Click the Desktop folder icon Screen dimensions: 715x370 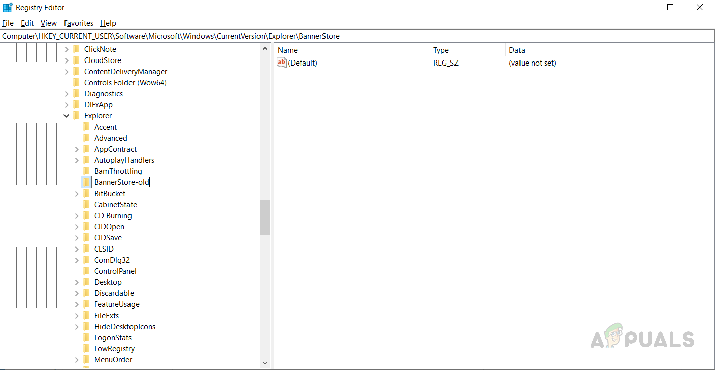click(x=87, y=282)
